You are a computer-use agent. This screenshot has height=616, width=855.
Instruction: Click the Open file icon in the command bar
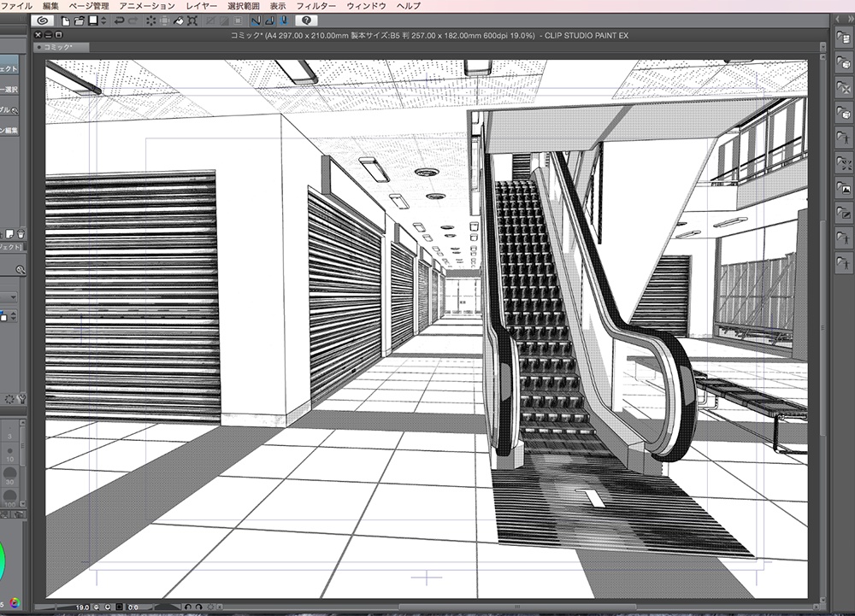tap(79, 21)
